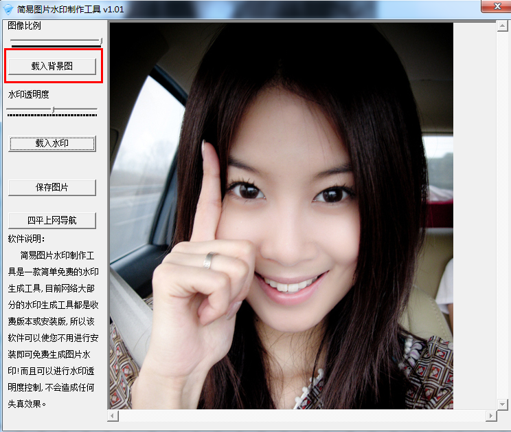Click description line 印!而且可以进行水印透

point(52,371)
